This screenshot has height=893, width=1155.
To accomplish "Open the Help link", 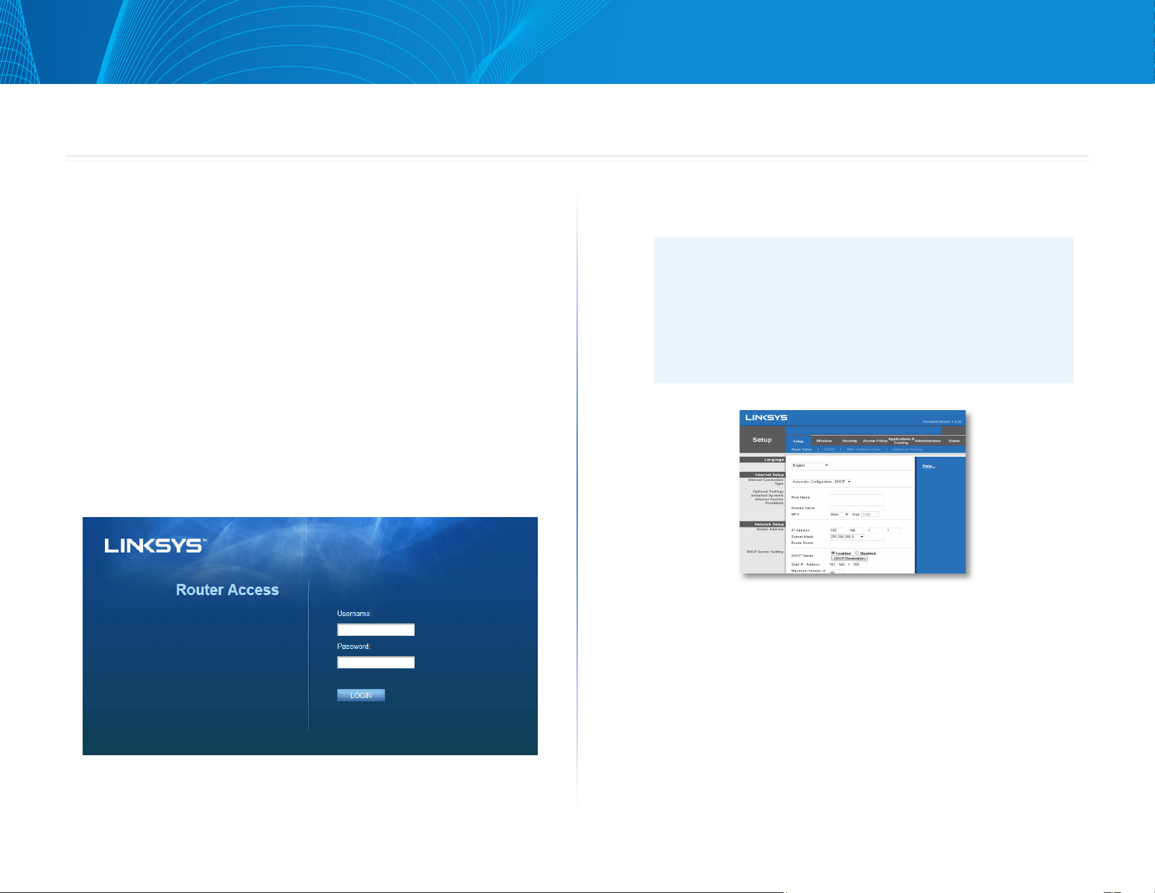I will [x=929, y=466].
